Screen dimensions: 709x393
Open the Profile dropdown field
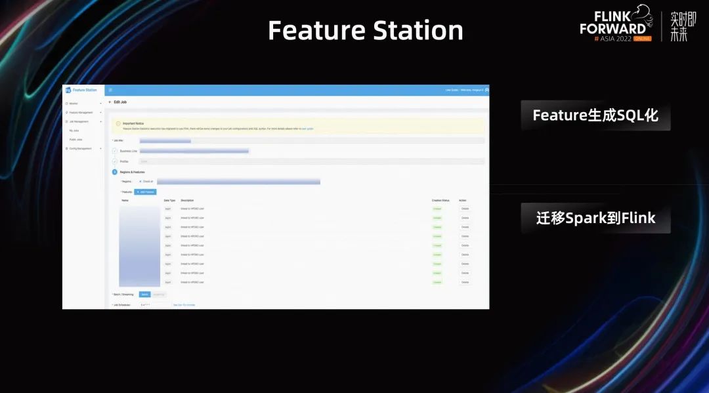pos(312,161)
